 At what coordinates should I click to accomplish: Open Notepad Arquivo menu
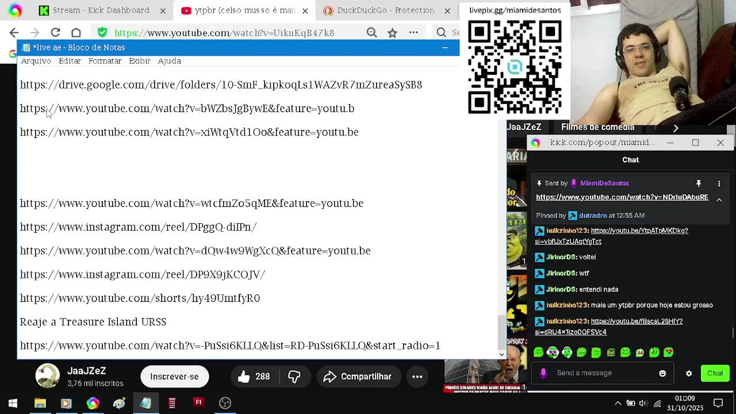click(36, 61)
